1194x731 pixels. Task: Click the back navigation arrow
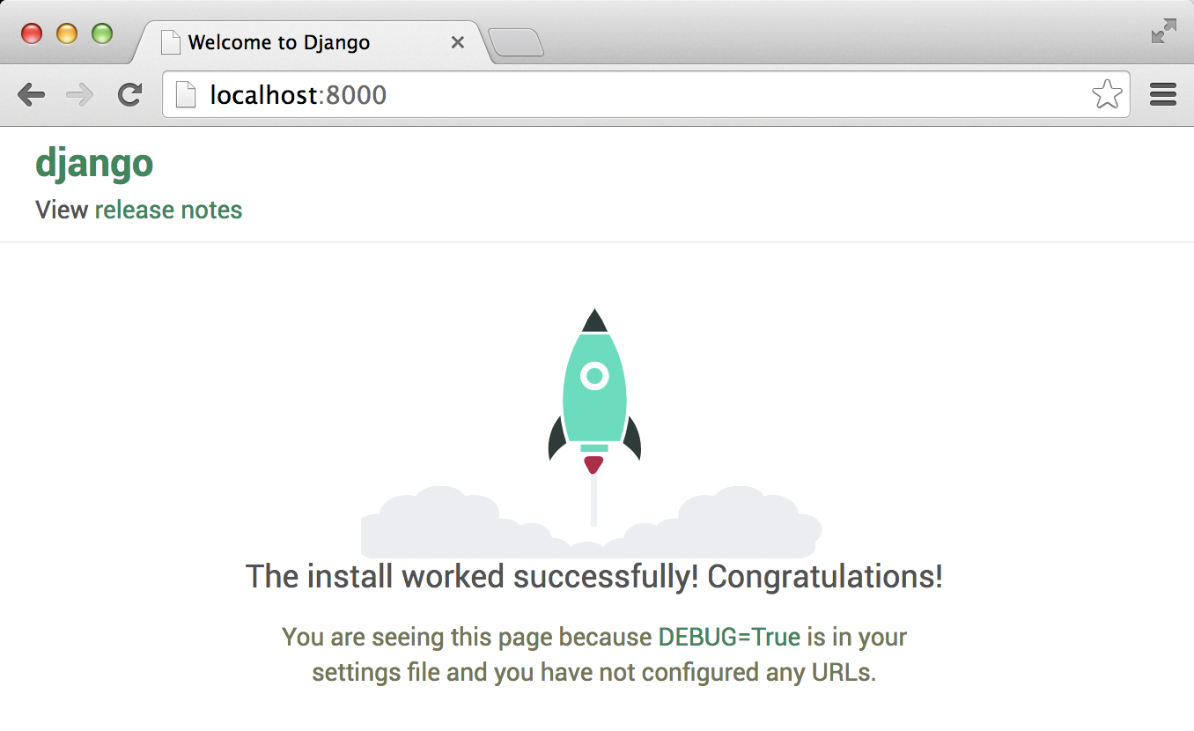tap(32, 94)
